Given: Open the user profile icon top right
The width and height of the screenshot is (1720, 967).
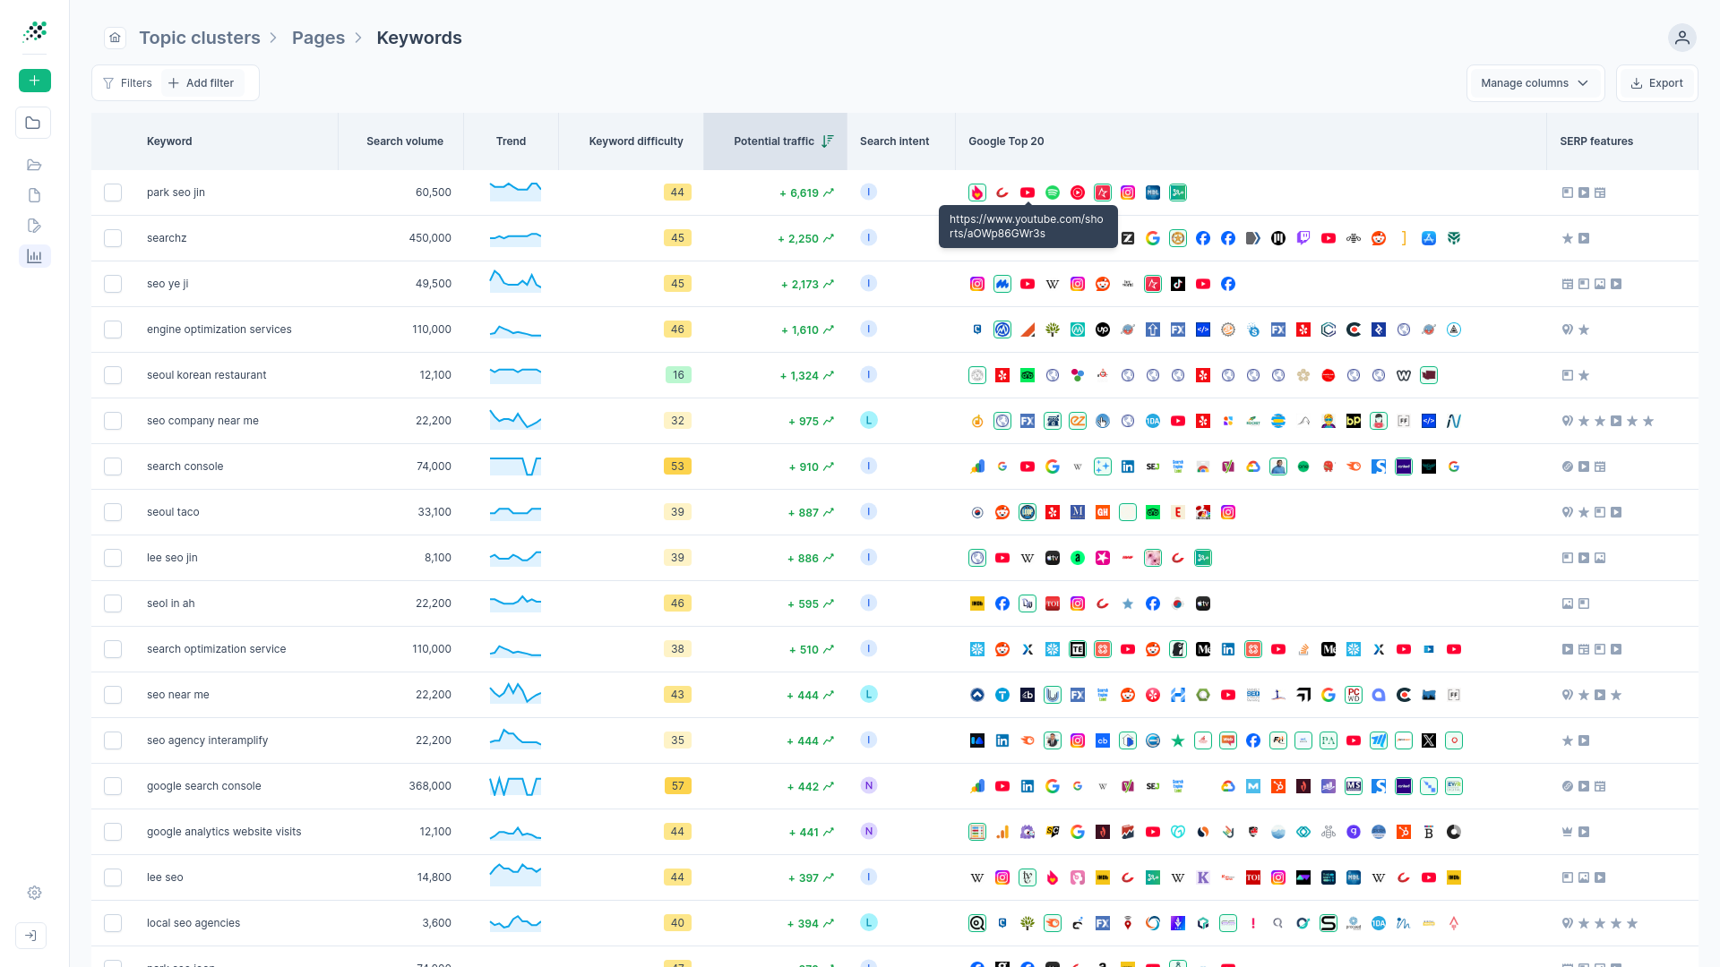Looking at the screenshot, I should coord(1681,38).
